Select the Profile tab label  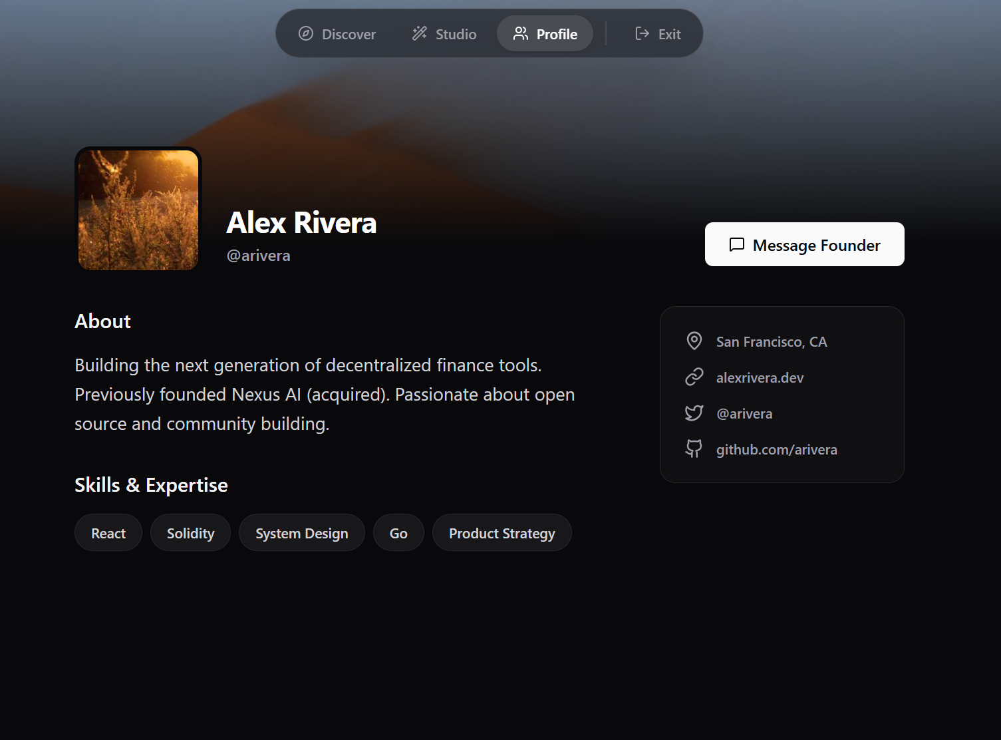[x=557, y=34]
